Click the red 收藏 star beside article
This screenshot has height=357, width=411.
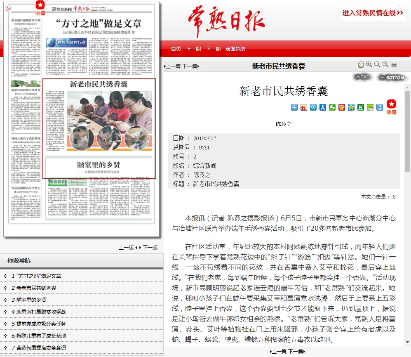(x=391, y=107)
